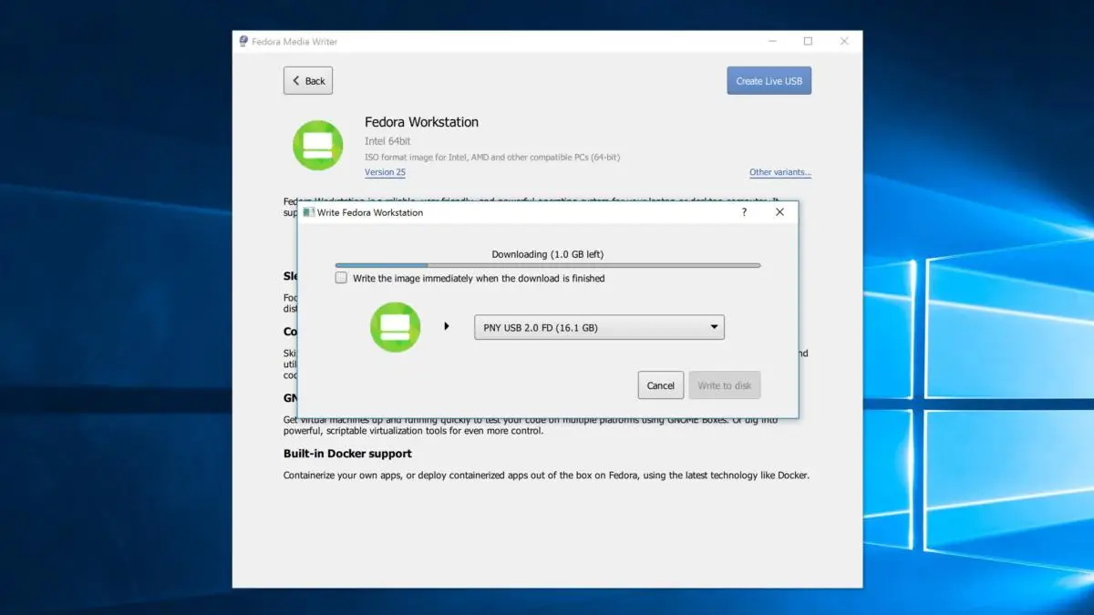Screen dimensions: 1094x615
Task: Click the Version 25 link
Action: tap(385, 172)
